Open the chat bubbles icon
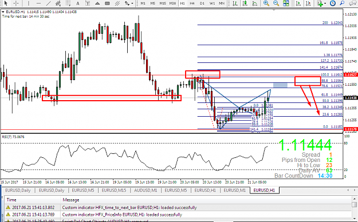The height and width of the screenshot is (222, 358). (x=353, y=3)
